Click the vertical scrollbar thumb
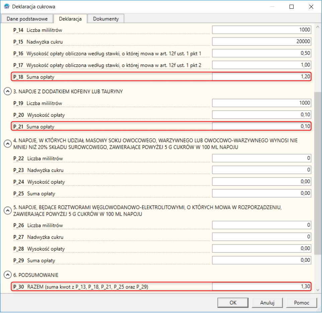Screen dimensions: 322x313 [318, 173]
